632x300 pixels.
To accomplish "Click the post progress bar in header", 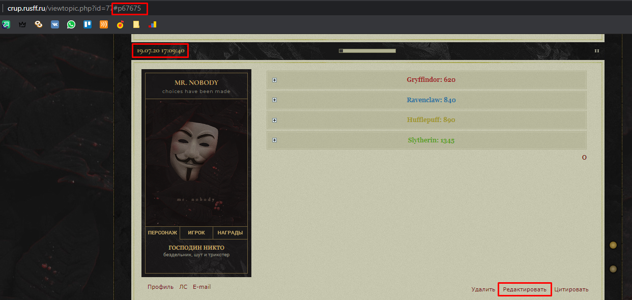I will click(367, 51).
